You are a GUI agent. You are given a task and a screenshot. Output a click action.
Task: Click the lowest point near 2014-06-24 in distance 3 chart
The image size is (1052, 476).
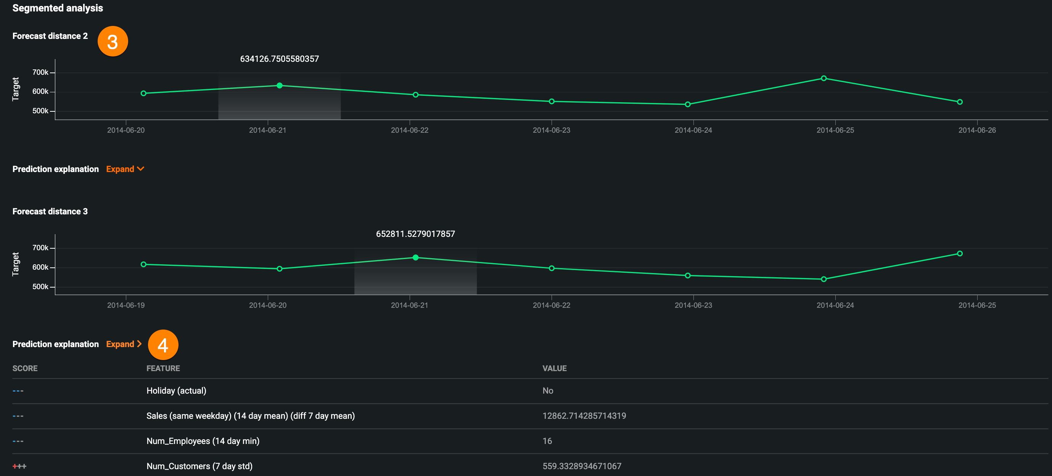824,279
